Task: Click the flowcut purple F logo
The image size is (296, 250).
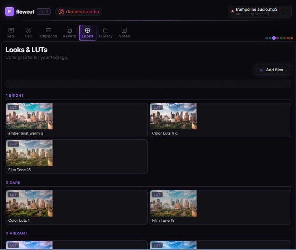Action: tap(10, 12)
